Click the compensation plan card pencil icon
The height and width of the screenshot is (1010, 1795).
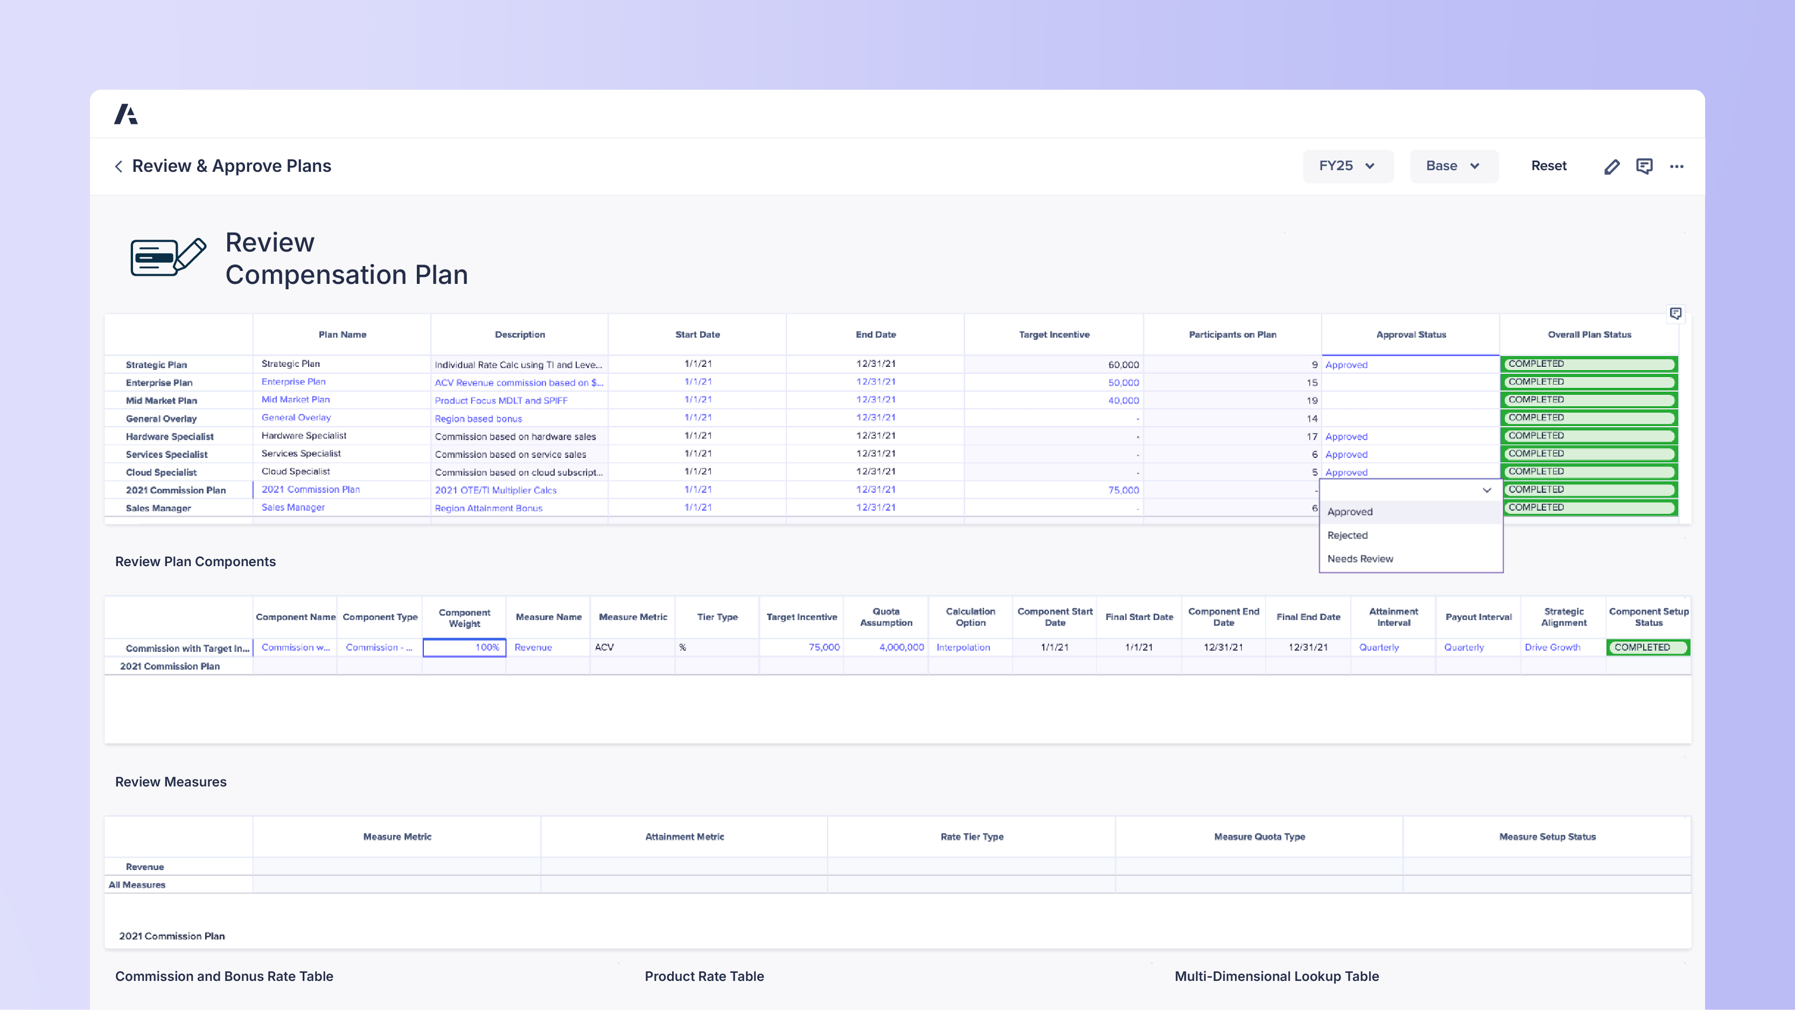pos(169,257)
